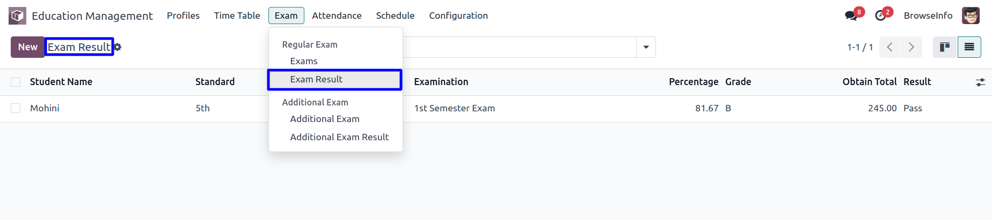
Task: Click the Education Management app logo icon
Action: pos(17,16)
